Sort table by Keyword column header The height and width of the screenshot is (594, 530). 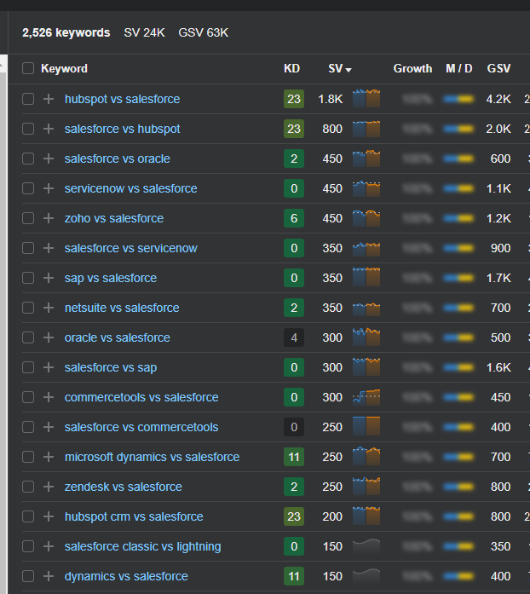pyautogui.click(x=65, y=68)
